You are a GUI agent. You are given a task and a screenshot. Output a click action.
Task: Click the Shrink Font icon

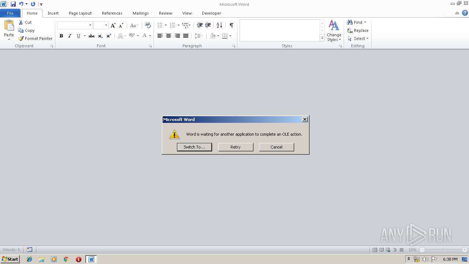pyautogui.click(x=121, y=25)
